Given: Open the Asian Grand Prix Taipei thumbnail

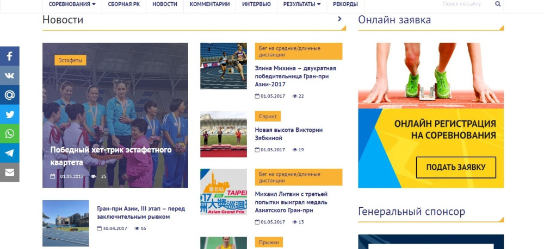Looking at the screenshot, I should [x=223, y=191].
